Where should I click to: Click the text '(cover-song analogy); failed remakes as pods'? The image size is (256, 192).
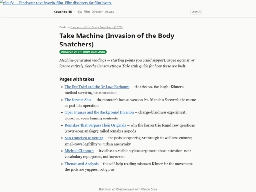click(x=101, y=131)
